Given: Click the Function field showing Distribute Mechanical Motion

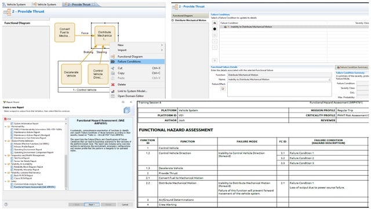Looking at the screenshot, I should pyautogui.click(x=279, y=75).
